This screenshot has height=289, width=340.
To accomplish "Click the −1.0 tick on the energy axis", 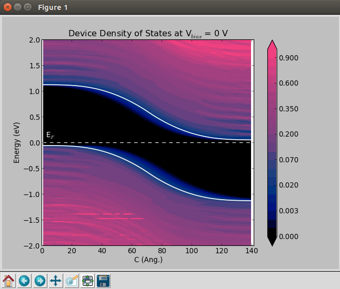I will (32, 194).
